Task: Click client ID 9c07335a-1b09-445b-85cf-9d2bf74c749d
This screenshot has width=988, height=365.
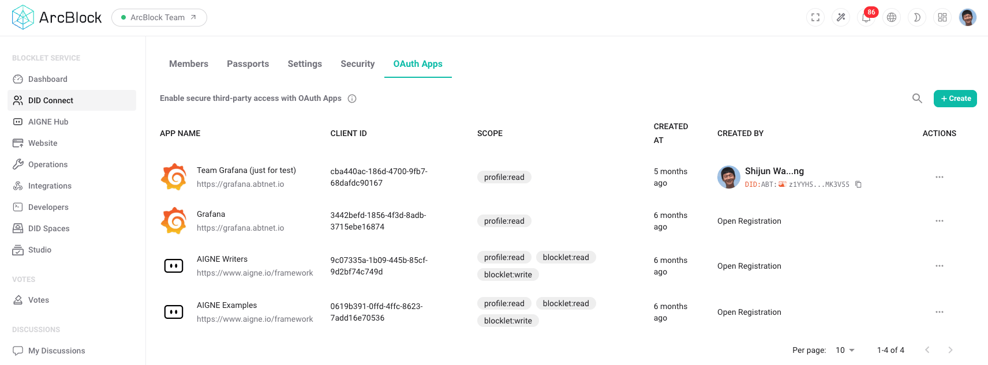Action: click(379, 266)
